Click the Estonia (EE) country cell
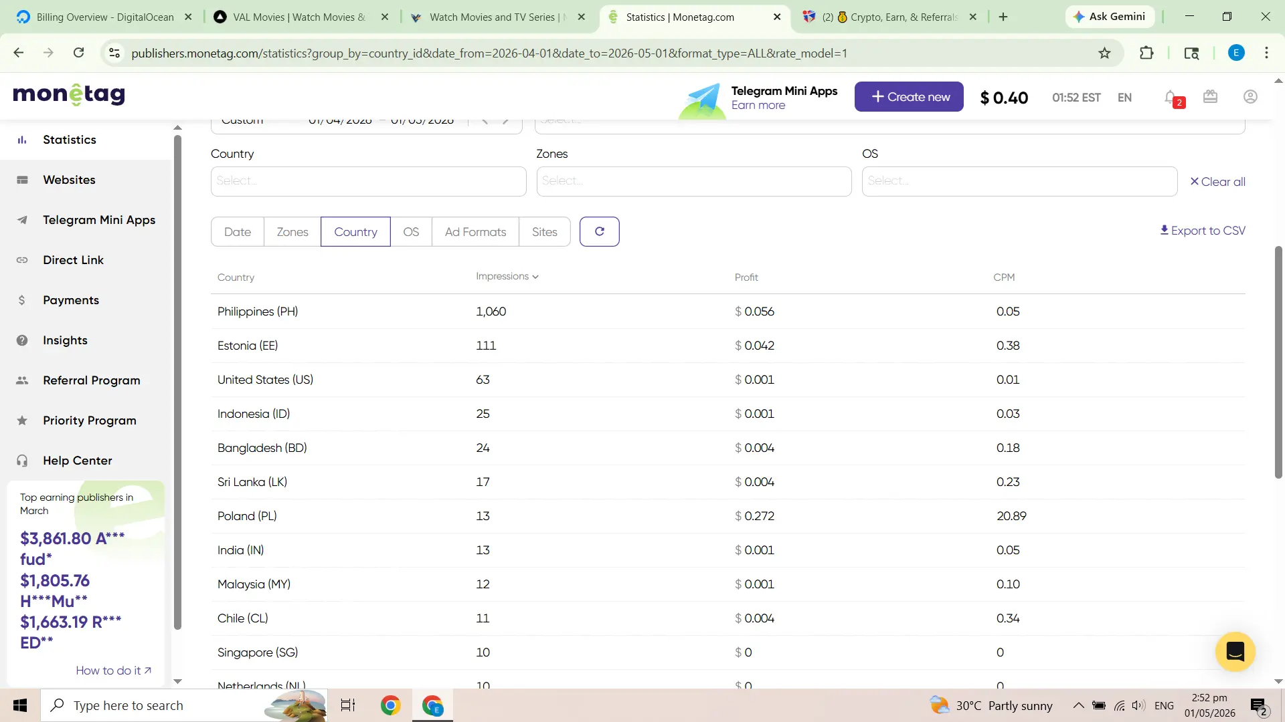Screen dimensions: 1285x722 248,346
